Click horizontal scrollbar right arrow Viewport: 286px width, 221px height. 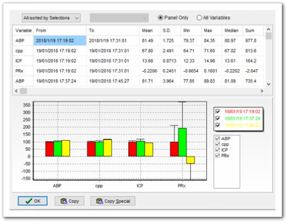pos(262,91)
